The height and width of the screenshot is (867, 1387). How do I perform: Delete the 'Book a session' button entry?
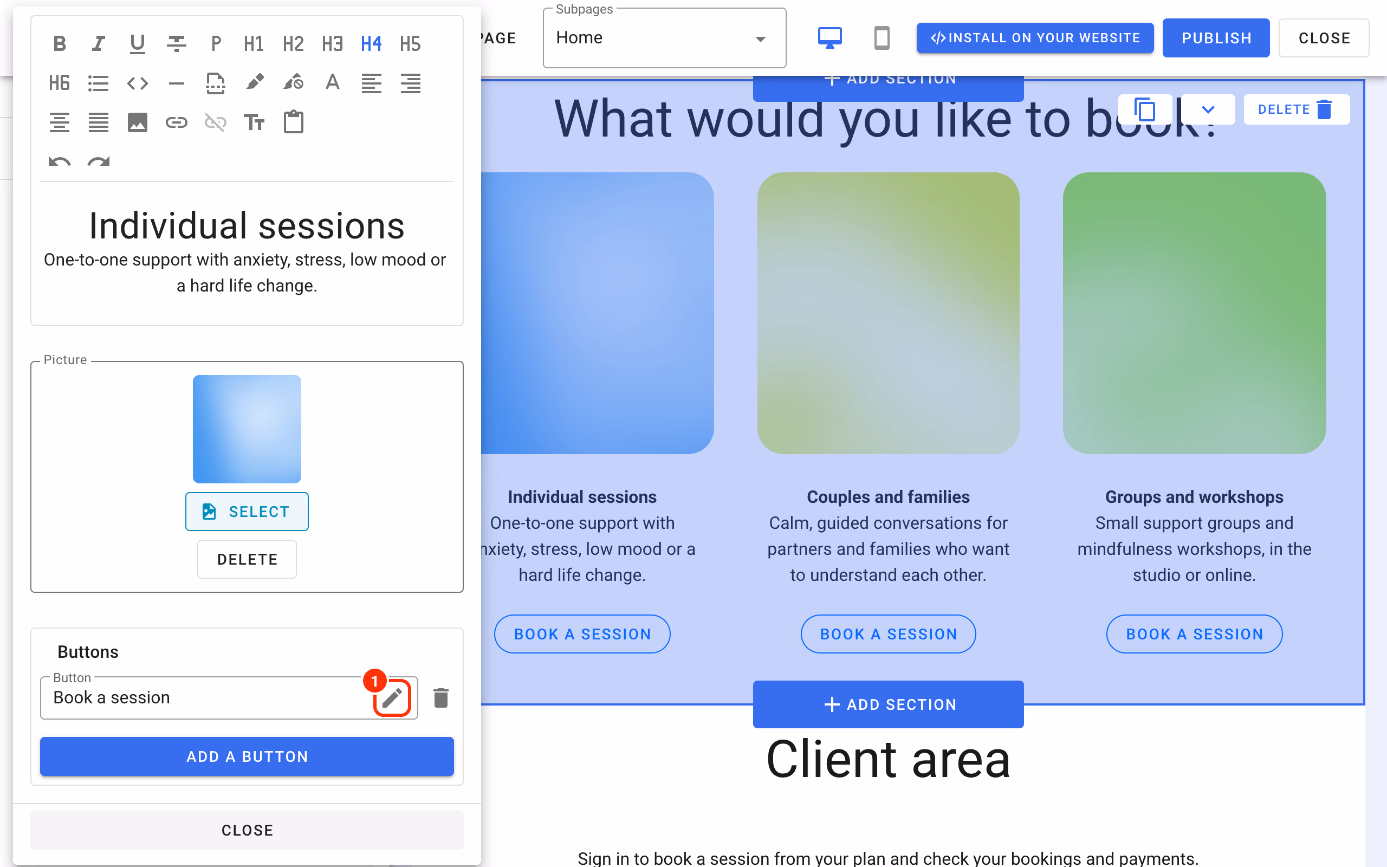[x=440, y=698]
